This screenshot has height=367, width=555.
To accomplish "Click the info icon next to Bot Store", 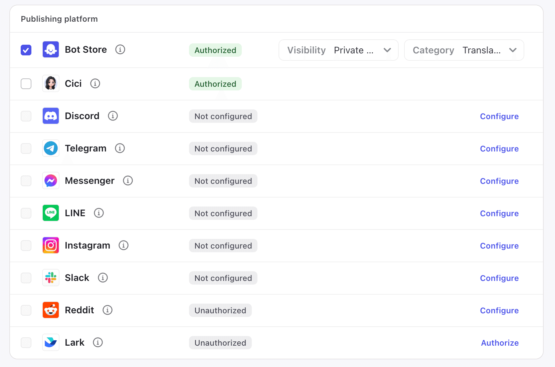I will click(x=120, y=49).
